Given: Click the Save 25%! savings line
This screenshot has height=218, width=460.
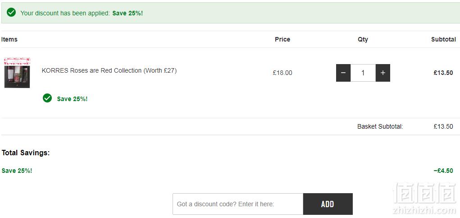Looking at the screenshot, I should [x=17, y=171].
